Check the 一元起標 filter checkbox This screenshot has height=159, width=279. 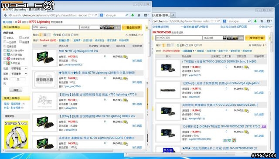coord(5,42)
